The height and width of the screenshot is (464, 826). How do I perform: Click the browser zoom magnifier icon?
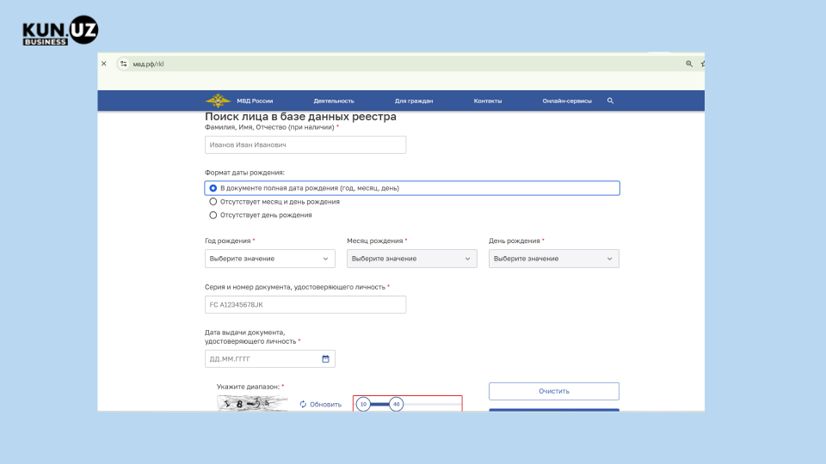[688, 64]
